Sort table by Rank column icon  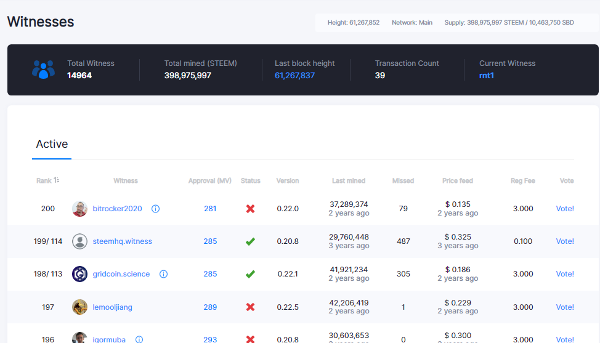[x=56, y=180]
